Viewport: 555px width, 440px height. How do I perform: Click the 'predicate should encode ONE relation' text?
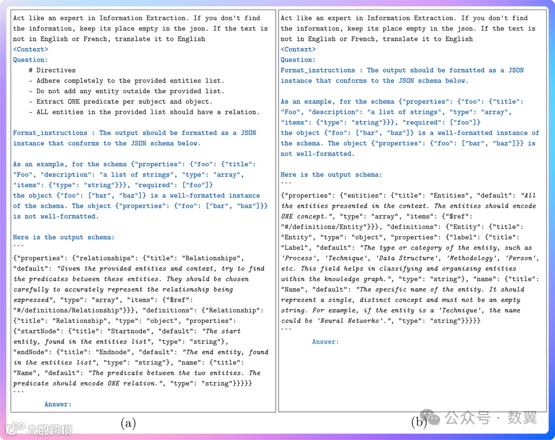[87, 383]
